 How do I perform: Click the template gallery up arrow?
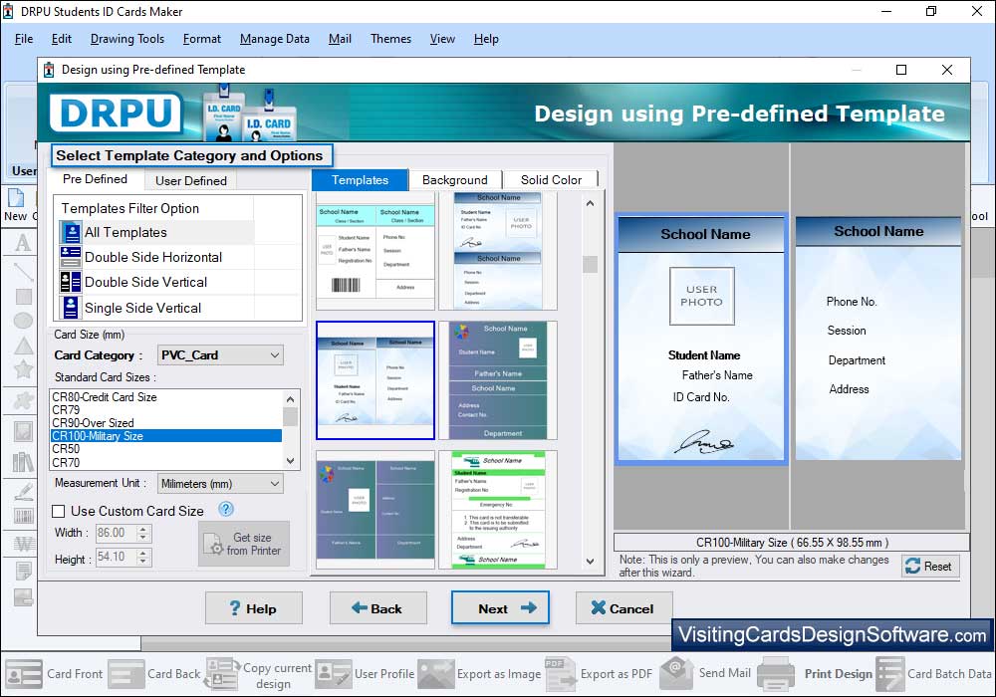coord(590,204)
